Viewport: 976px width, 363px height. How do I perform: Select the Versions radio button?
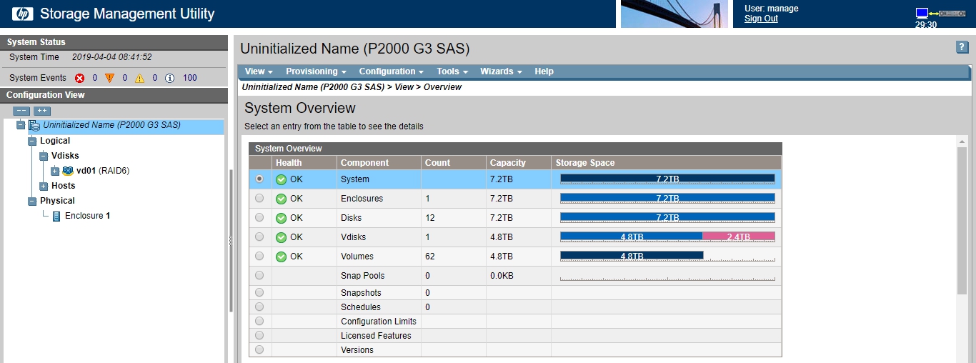(259, 349)
